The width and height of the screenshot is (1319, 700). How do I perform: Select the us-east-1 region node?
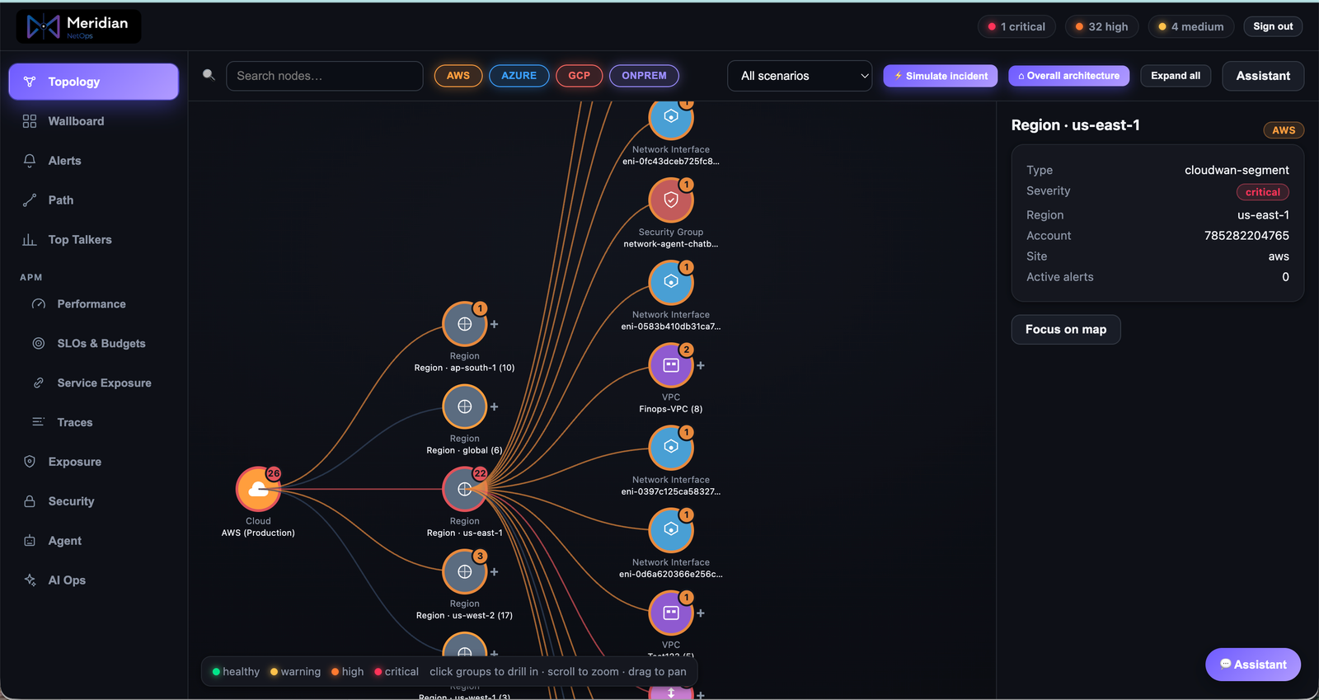[x=465, y=489]
